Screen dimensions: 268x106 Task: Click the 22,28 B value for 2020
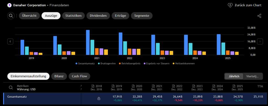point(138,97)
